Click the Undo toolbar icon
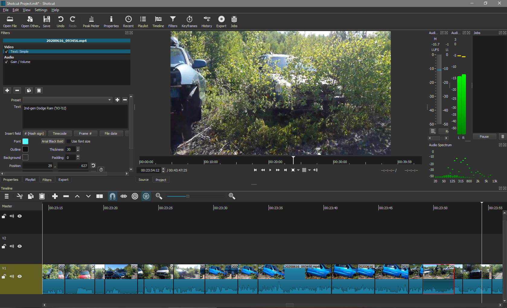Image resolution: width=507 pixels, height=308 pixels. (60, 22)
